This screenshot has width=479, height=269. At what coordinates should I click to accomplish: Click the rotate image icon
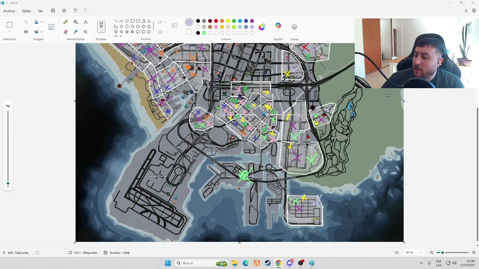[x=36, y=22]
